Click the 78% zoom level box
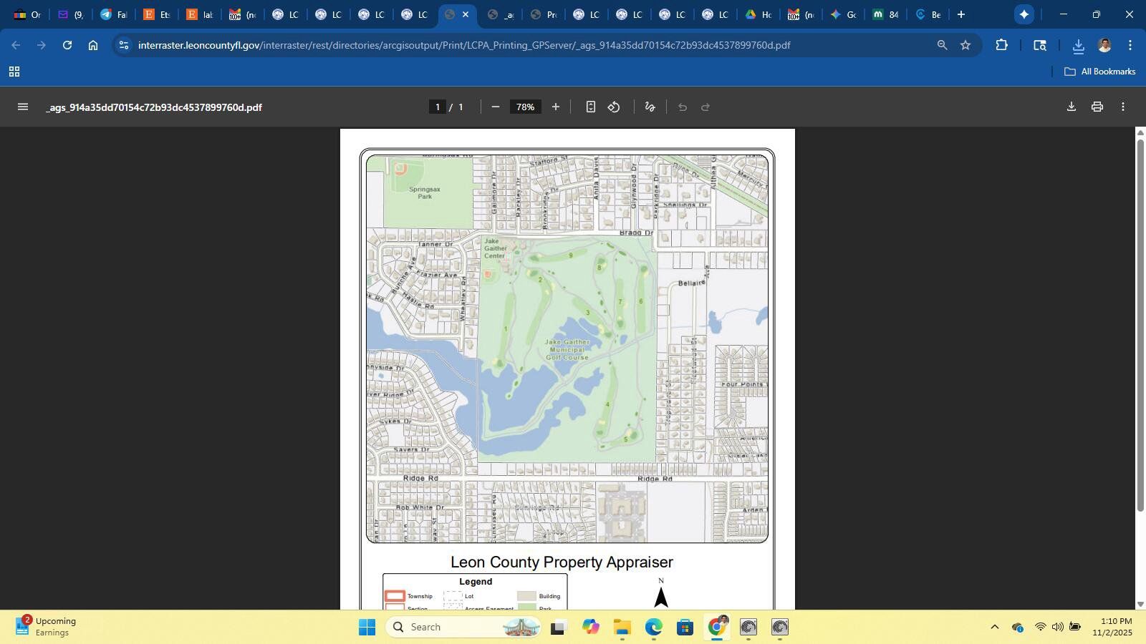This screenshot has width=1146, height=644. click(x=525, y=107)
